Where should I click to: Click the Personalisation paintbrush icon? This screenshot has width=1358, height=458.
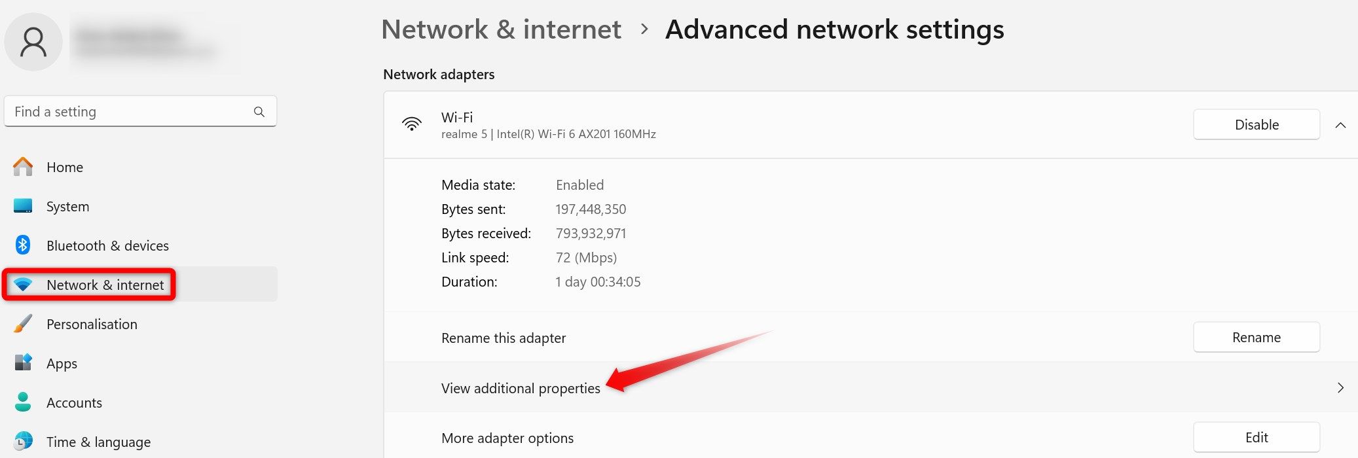click(23, 324)
